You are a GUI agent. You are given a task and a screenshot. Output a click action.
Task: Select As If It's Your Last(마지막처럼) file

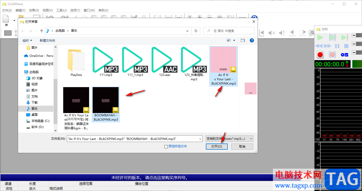point(76,109)
